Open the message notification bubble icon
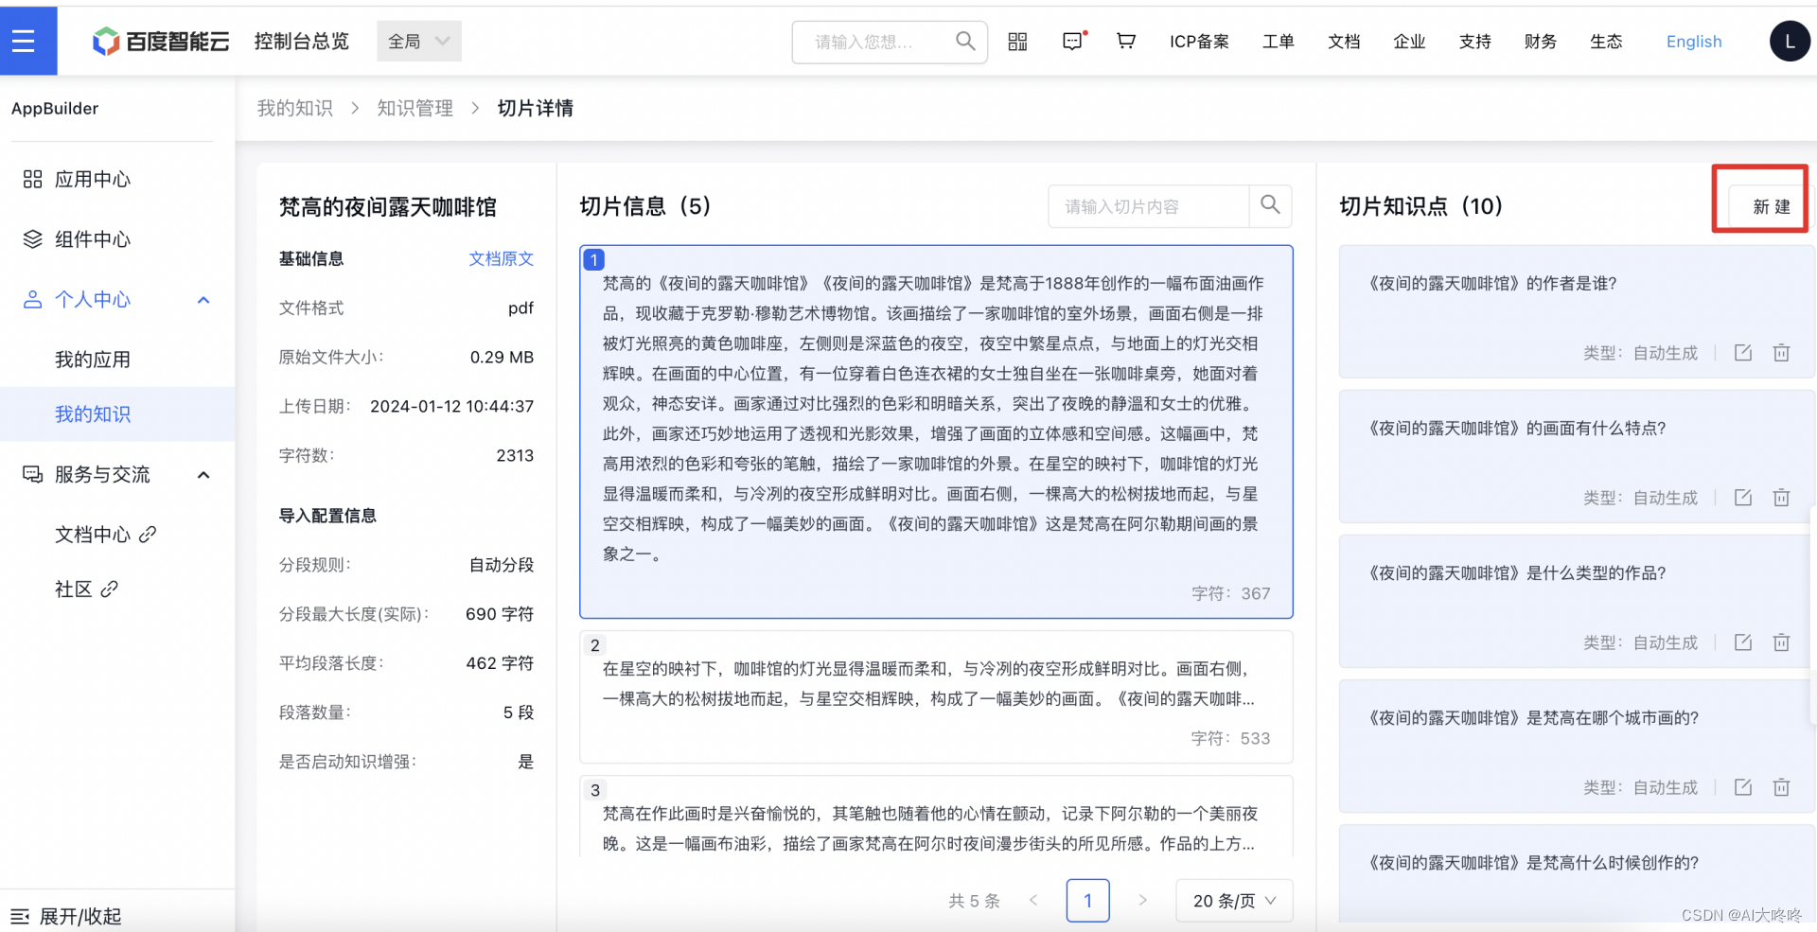 point(1072,42)
